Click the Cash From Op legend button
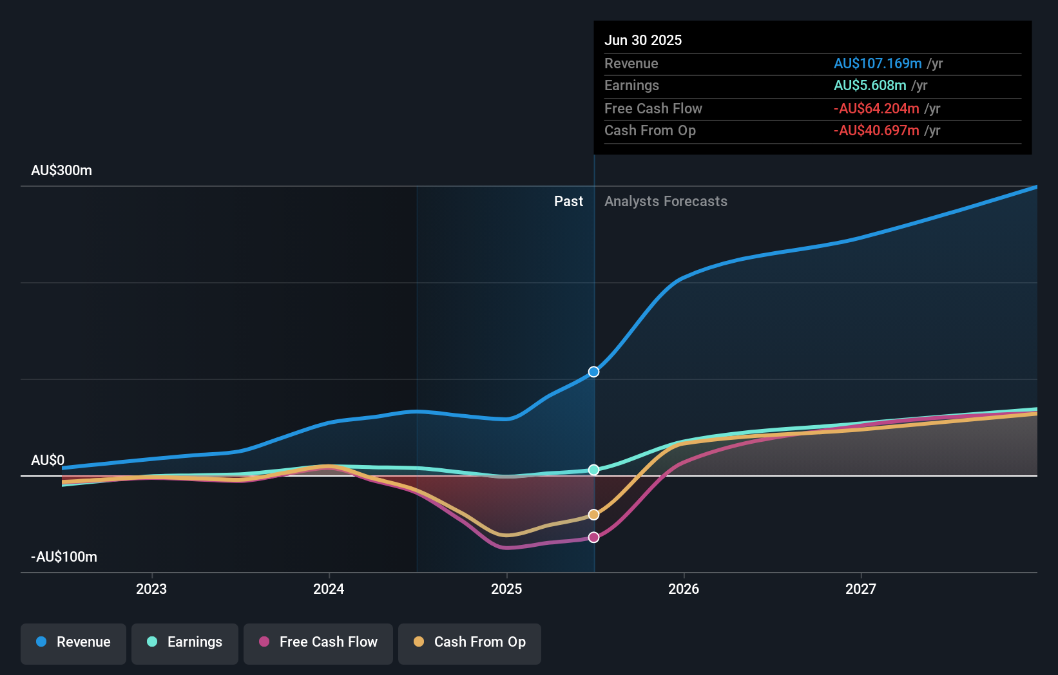1058x675 pixels. pos(469,642)
